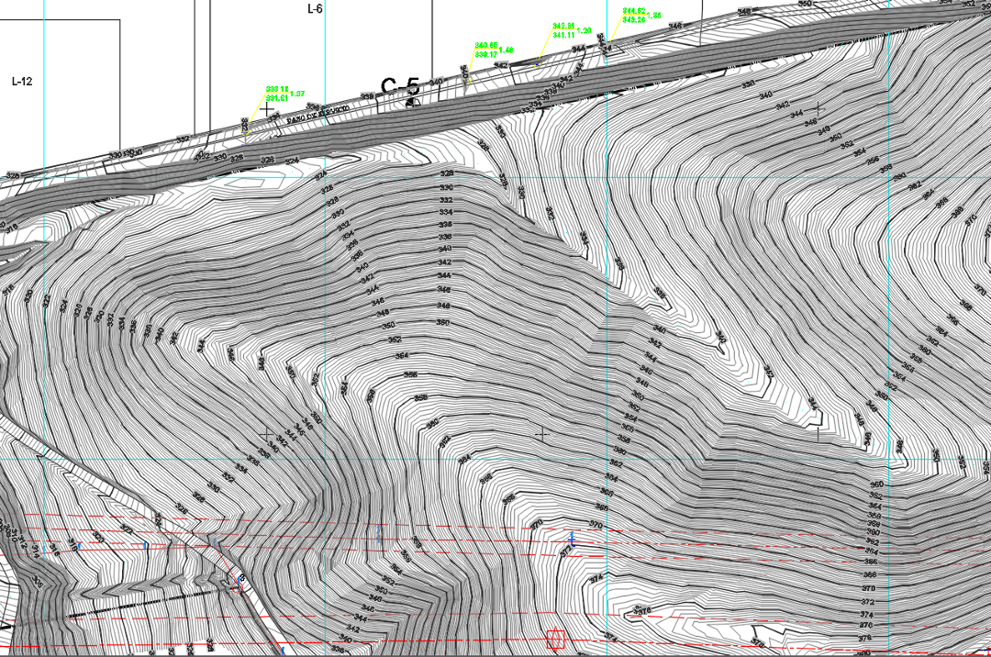Pick the crosshair marker near the drawing center

pyautogui.click(x=542, y=433)
